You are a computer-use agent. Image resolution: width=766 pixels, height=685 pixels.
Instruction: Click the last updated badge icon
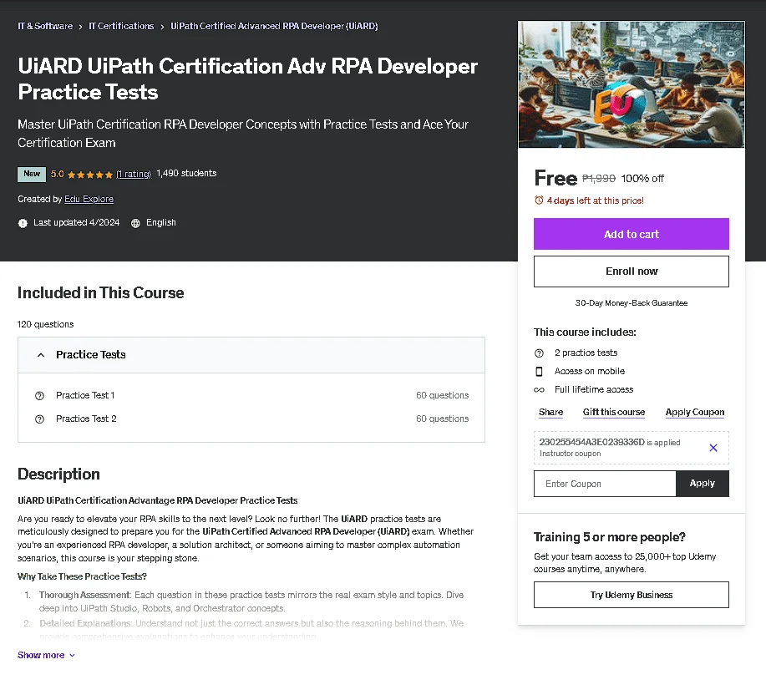23,223
